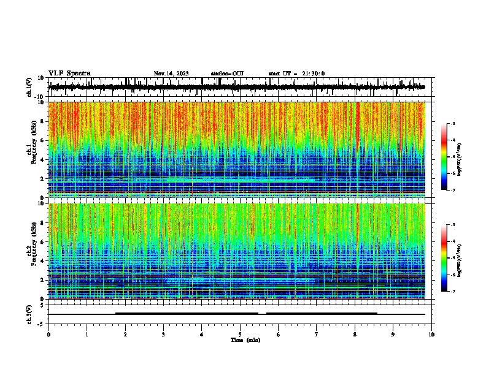Click the "VLF Spectra" title text
Viewport: 486px width, 375px height.
coord(69,74)
